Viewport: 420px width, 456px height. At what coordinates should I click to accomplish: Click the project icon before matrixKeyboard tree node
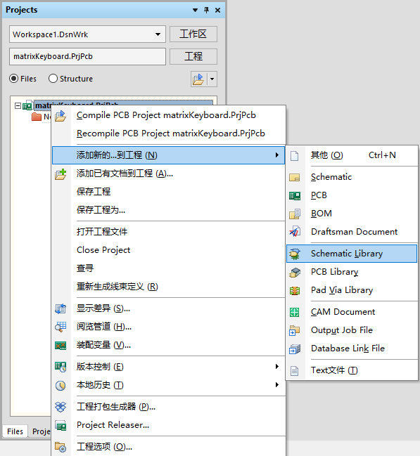27,105
